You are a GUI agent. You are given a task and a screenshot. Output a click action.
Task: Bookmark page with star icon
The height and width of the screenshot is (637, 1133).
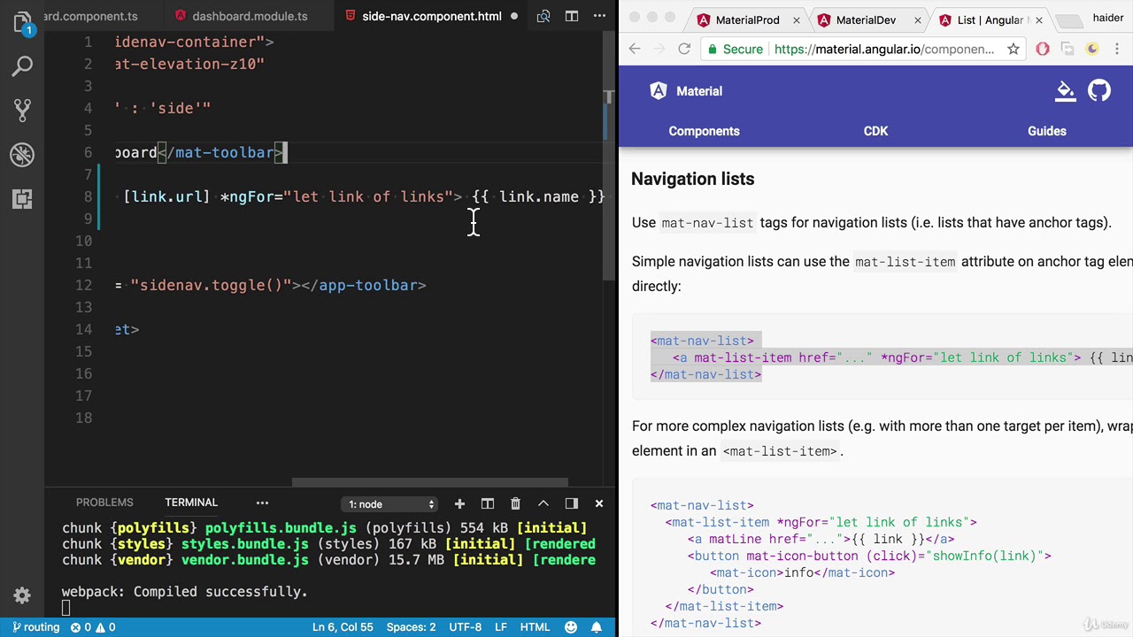pos(1014,49)
